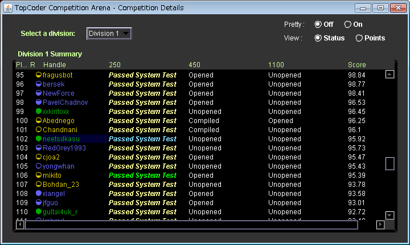Image resolution: width=410 pixels, height=245 pixels.
Task: Click Abednego's yellow rating icon
Action: coord(39,120)
